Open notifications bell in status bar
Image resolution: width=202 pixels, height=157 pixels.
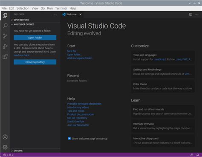[198, 155]
